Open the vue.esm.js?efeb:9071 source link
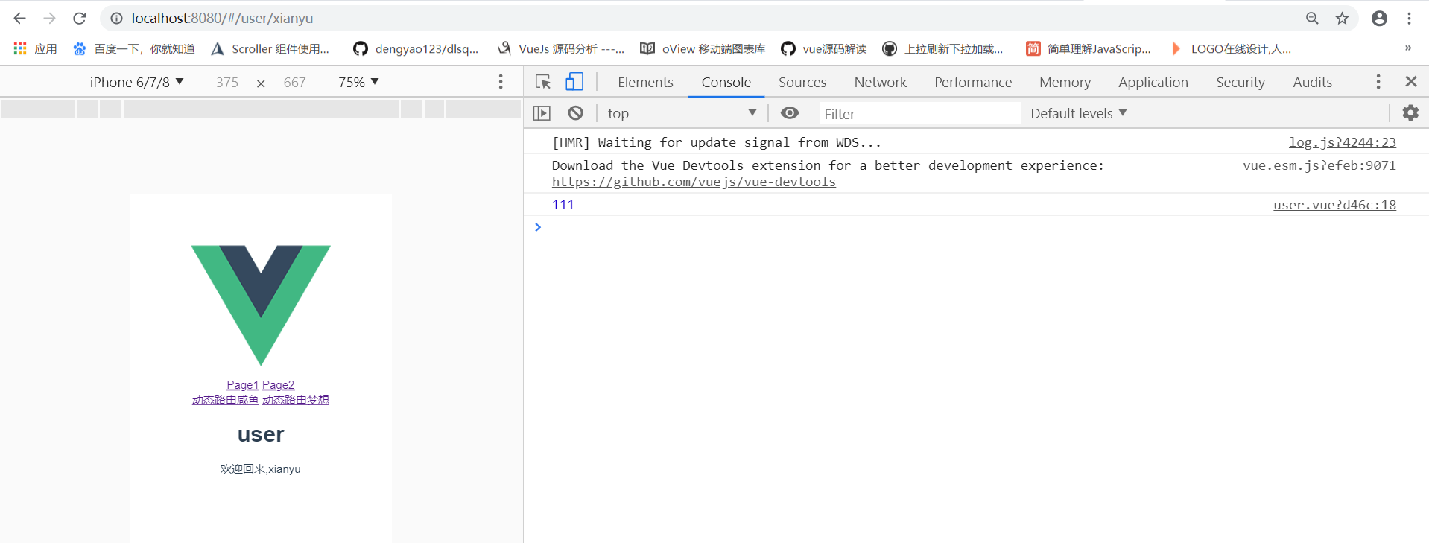This screenshot has width=1429, height=543. [1319, 165]
